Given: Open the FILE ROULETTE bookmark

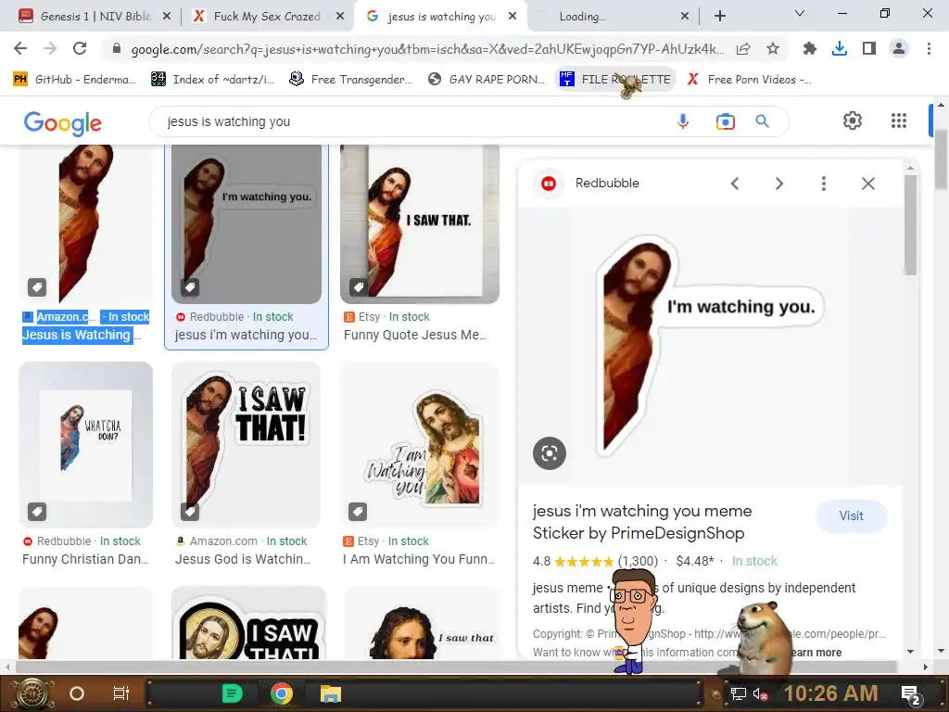Looking at the screenshot, I should pos(615,80).
